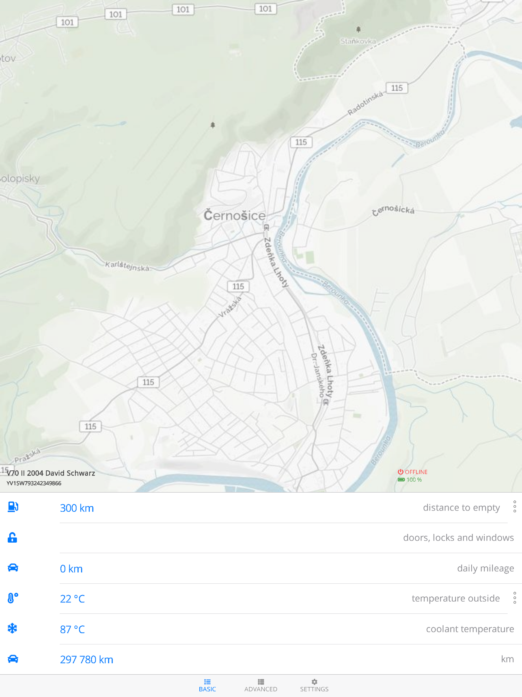Click the 300 km distance value
Viewport: 522px width, 697px height.
(77, 508)
